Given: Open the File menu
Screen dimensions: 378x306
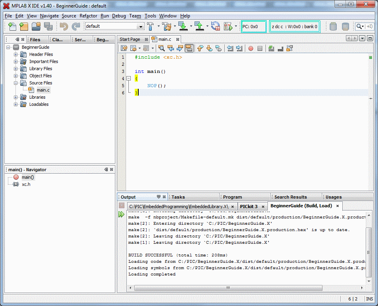Looking at the screenshot, I should (x=8, y=16).
